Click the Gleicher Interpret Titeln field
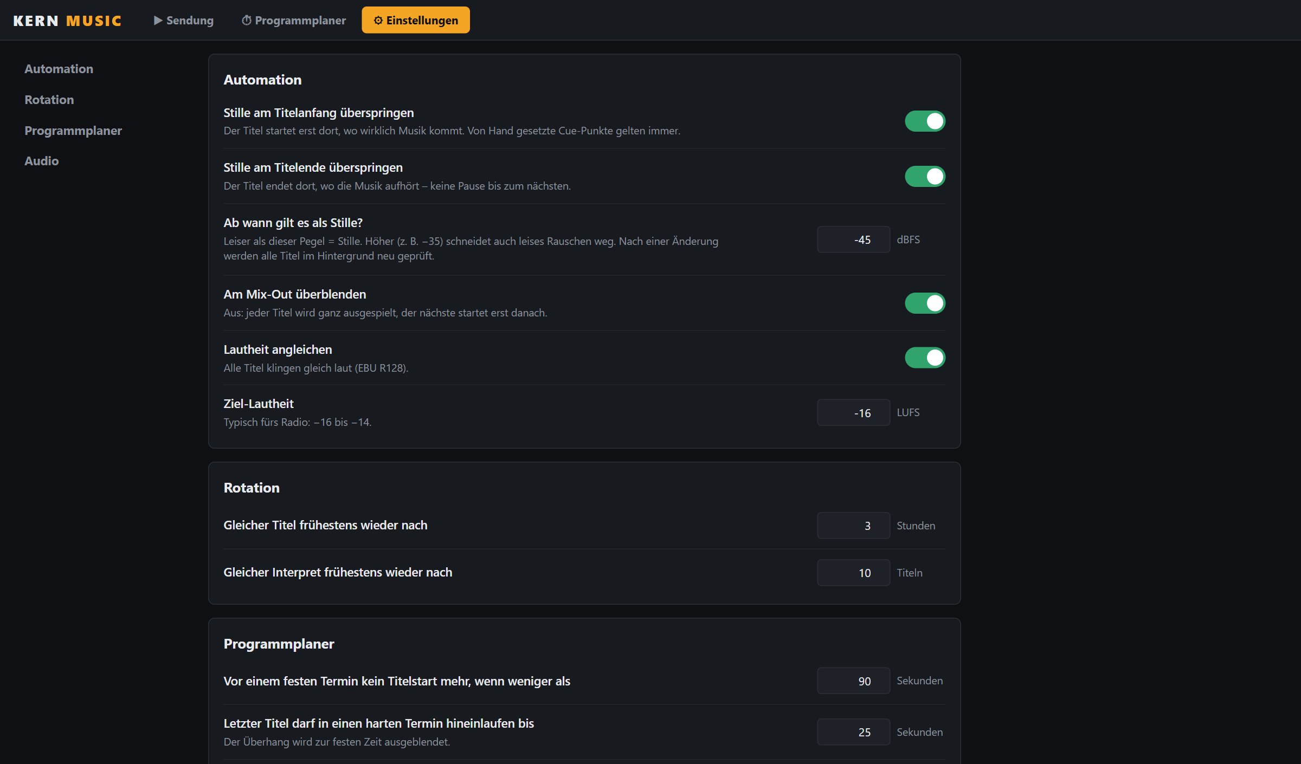 pos(853,573)
